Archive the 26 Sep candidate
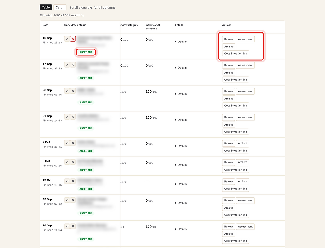Screen dimensions: 325x248 pyautogui.click(x=229, y=99)
